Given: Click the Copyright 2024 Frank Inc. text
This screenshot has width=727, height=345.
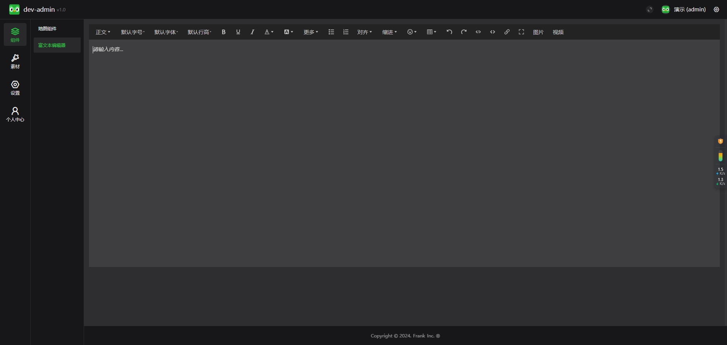Looking at the screenshot, I should click(405, 336).
